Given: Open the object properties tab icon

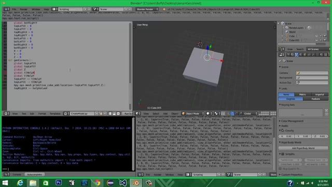Looking at the screenshot, I should tap(305, 55).
